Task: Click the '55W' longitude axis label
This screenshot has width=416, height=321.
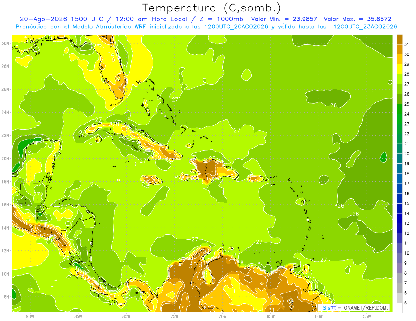Action: (x=367, y=316)
